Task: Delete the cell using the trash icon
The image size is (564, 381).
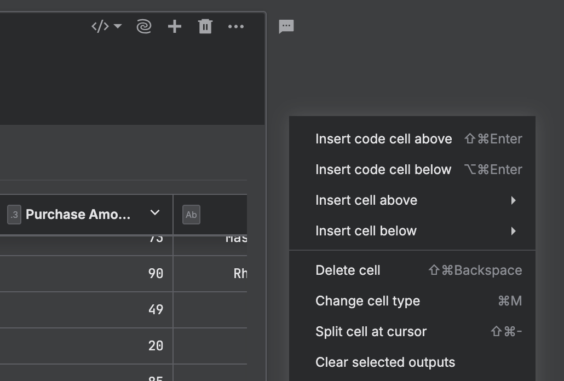Action: (205, 26)
